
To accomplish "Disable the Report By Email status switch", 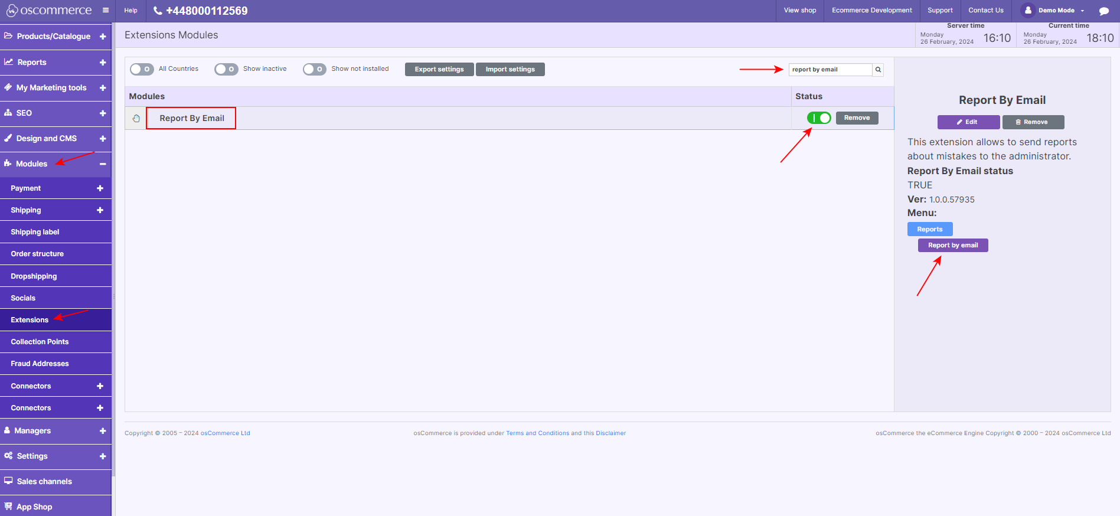I will (x=819, y=118).
